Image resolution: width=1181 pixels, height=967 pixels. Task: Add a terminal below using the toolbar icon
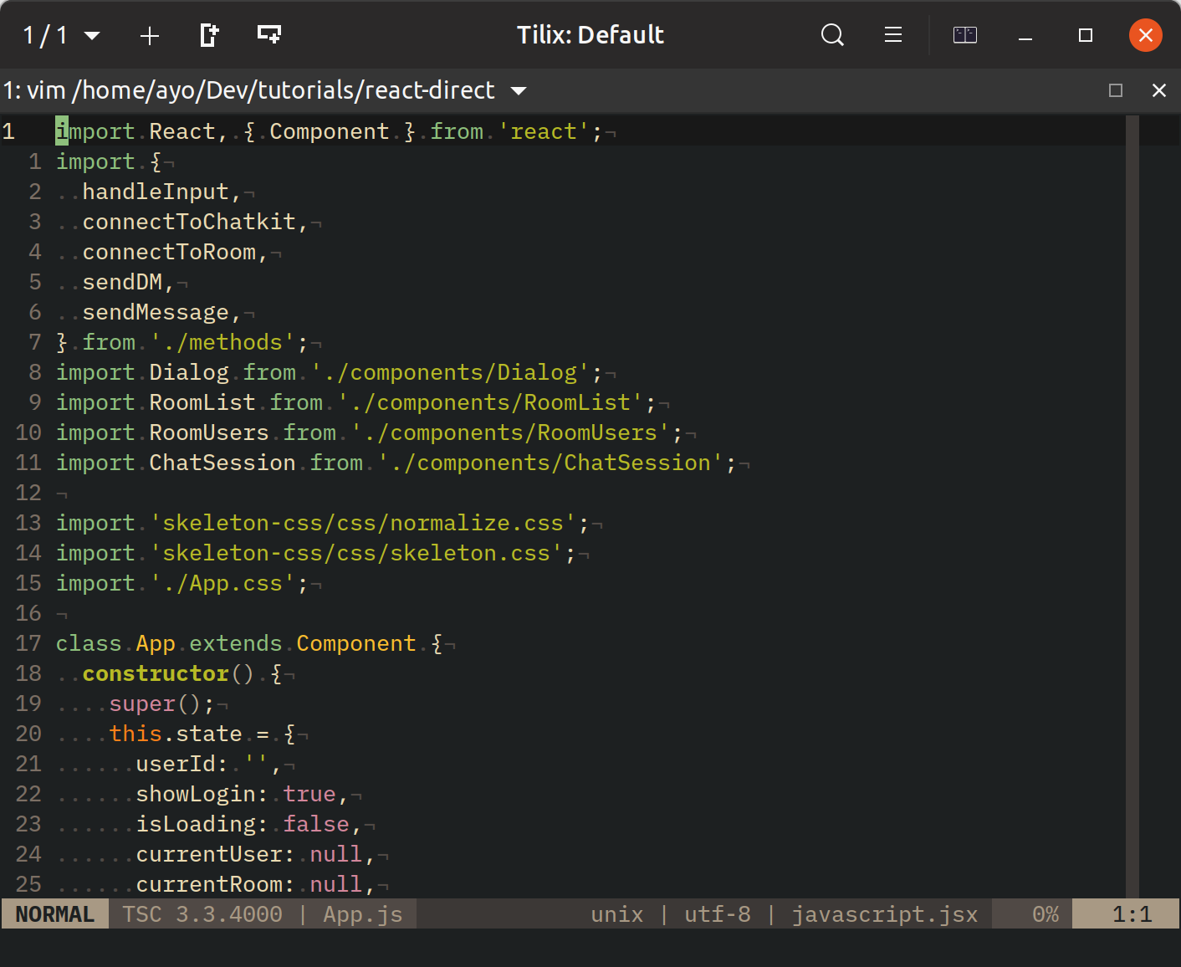click(268, 35)
